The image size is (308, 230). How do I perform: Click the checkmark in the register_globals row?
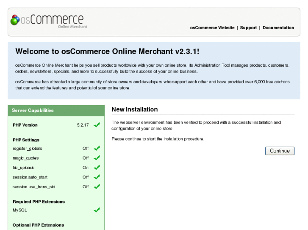[x=97, y=149]
